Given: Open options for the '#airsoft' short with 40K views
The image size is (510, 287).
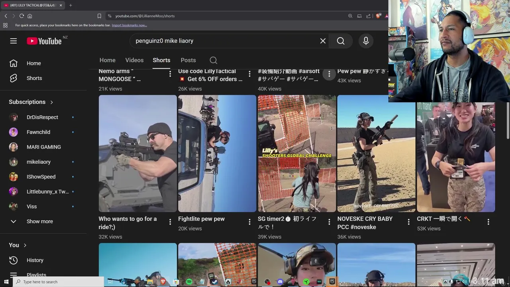Looking at the screenshot, I should click(x=329, y=74).
